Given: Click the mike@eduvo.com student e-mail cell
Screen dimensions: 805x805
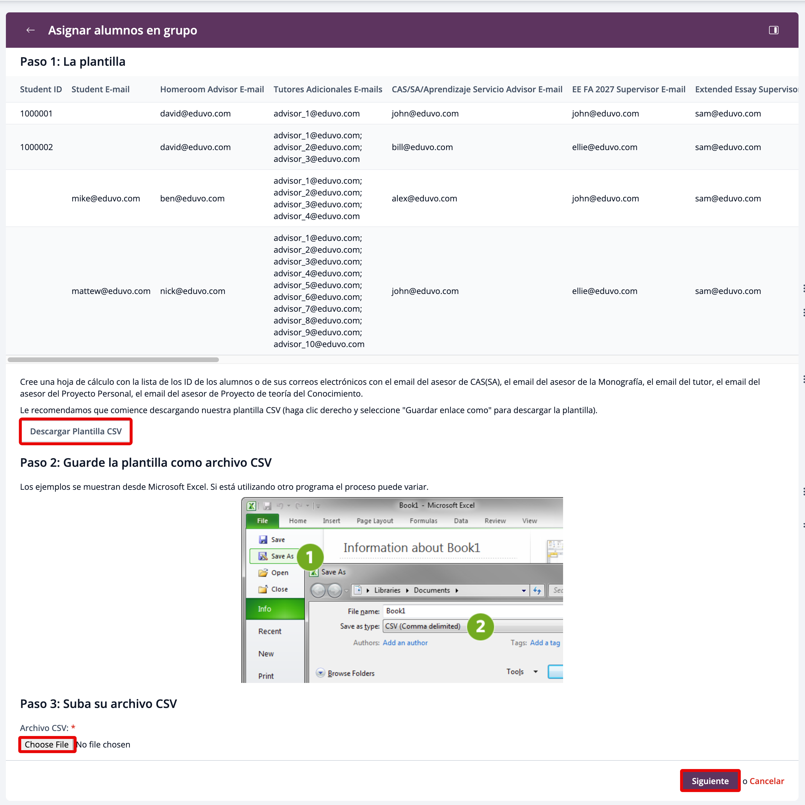Looking at the screenshot, I should 106,198.
